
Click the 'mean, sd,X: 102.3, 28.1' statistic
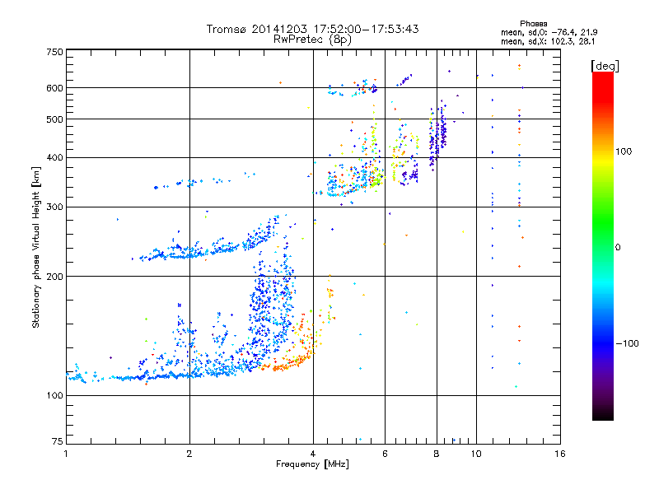548,41
